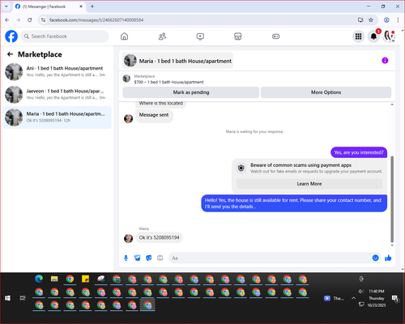The height and width of the screenshot is (324, 405).
Task: Click Learn More on scam warning
Action: coord(309,184)
